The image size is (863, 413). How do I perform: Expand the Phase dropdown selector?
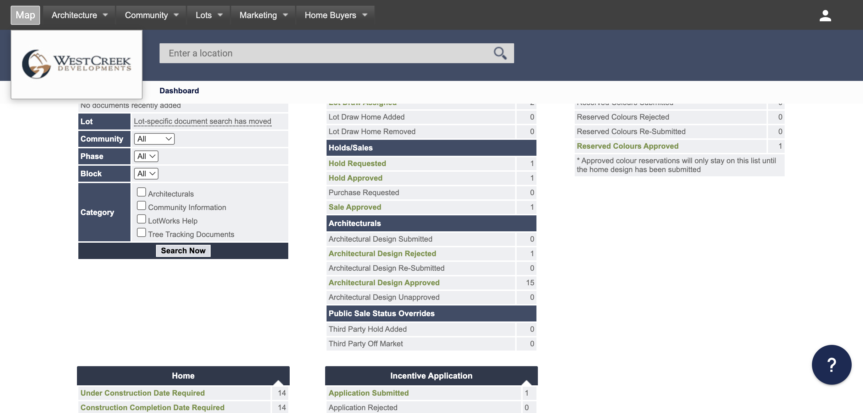(146, 156)
